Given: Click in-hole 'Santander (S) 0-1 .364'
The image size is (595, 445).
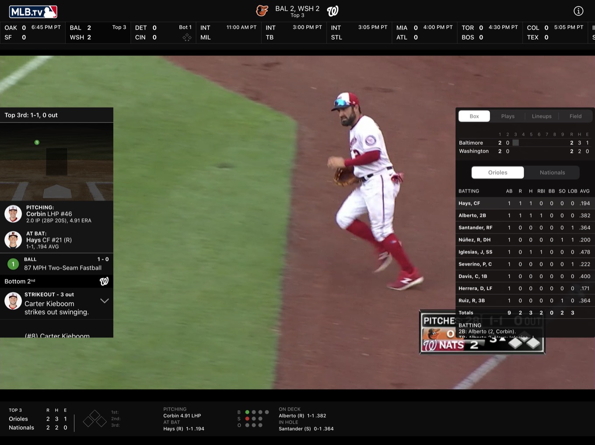Looking at the screenshot, I should pos(306,429).
